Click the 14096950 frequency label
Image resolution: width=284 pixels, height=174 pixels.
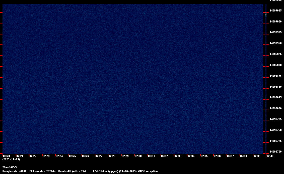point(276,43)
